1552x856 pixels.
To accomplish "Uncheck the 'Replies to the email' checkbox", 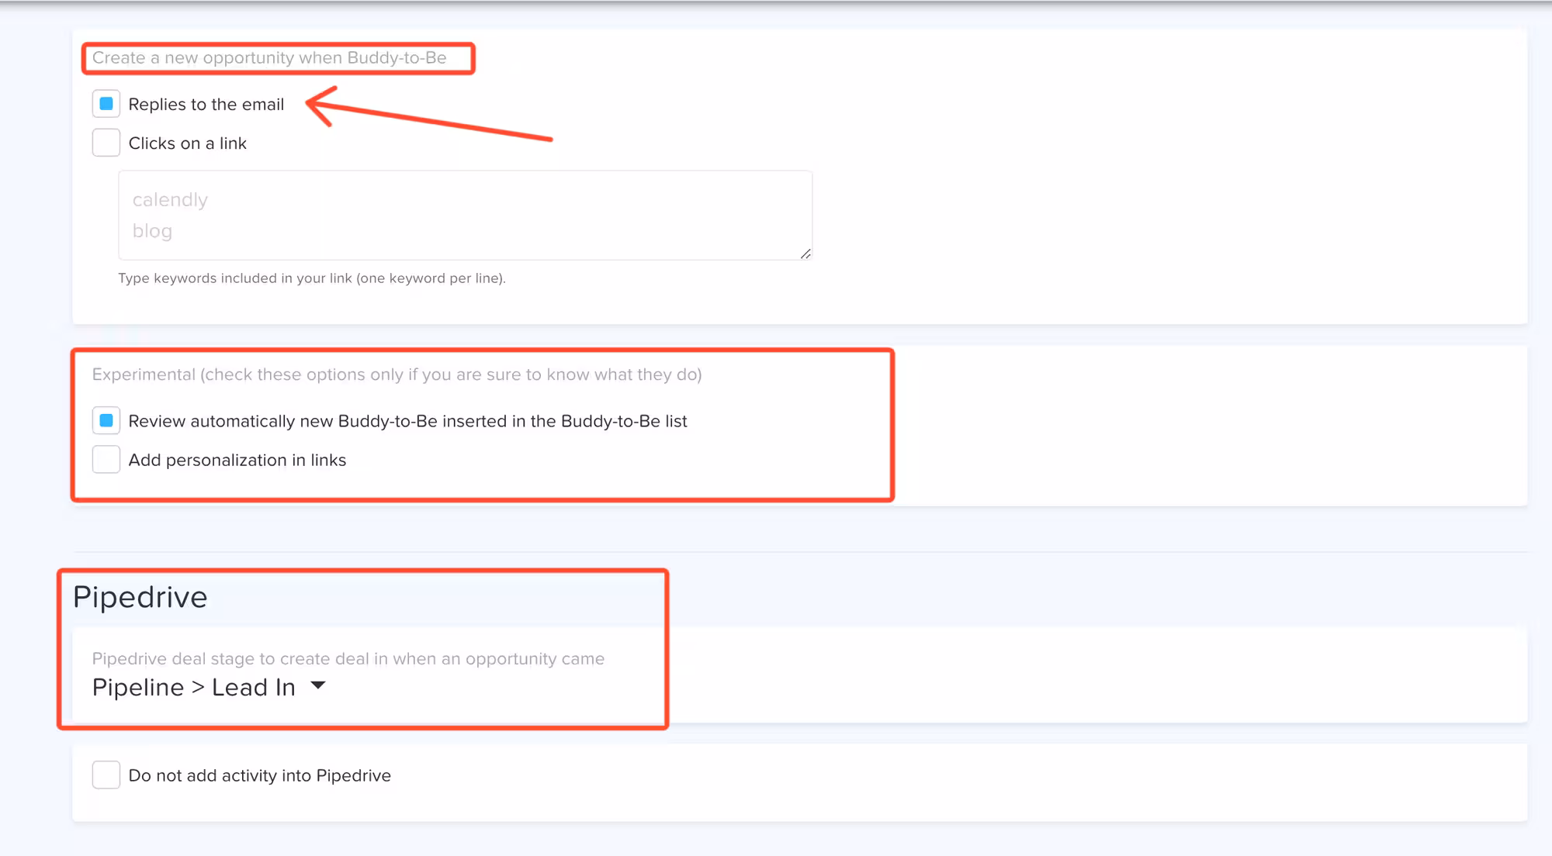I will (x=106, y=104).
